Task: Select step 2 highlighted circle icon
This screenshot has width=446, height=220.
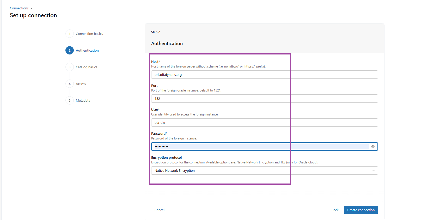Action: tap(70, 51)
